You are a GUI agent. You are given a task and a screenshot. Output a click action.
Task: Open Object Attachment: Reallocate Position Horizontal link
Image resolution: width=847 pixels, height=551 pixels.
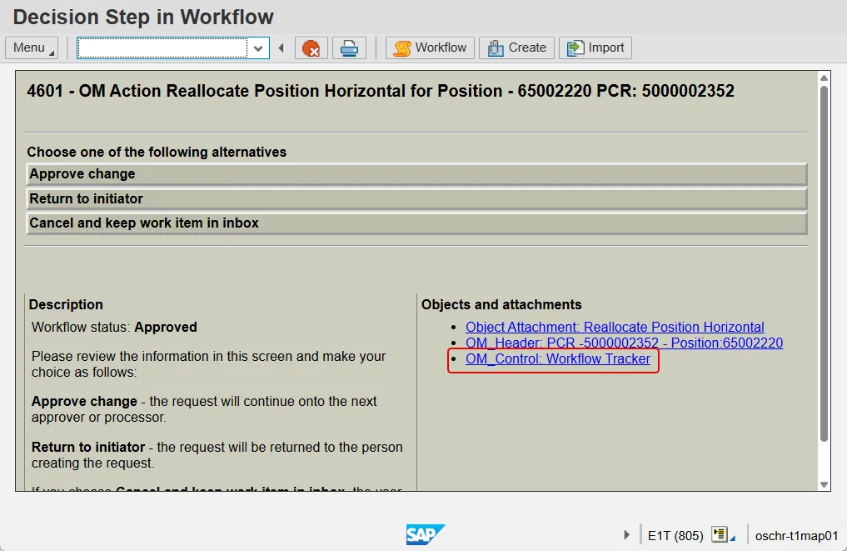click(x=615, y=327)
